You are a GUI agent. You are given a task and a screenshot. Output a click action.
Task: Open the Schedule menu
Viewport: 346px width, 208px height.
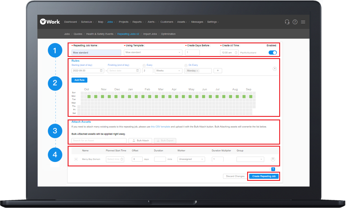pyautogui.click(x=87, y=22)
